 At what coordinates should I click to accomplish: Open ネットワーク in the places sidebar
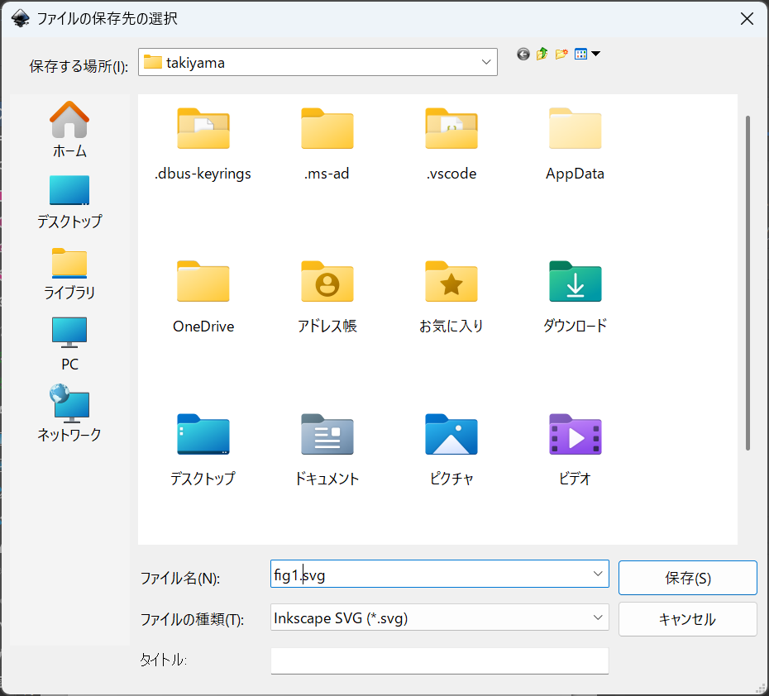pos(69,413)
